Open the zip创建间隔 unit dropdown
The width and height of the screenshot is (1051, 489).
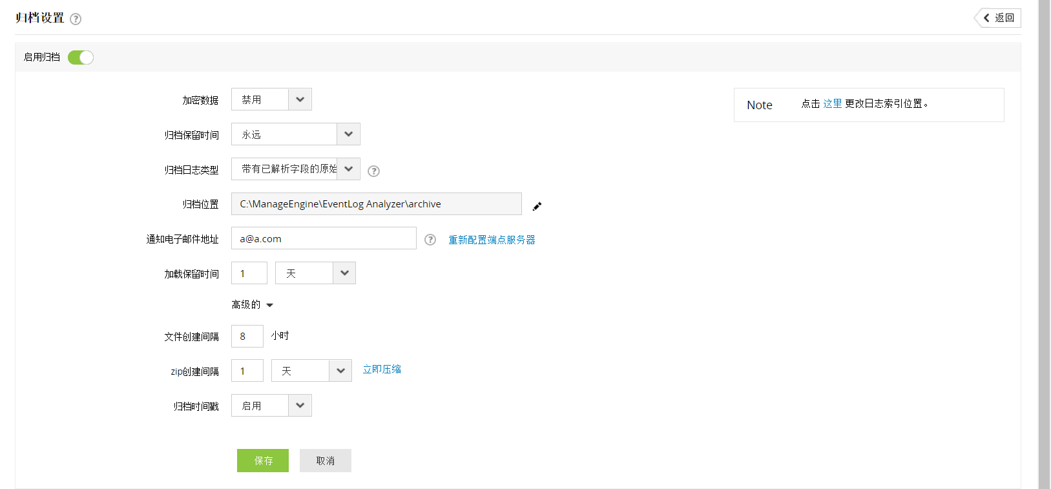point(311,371)
